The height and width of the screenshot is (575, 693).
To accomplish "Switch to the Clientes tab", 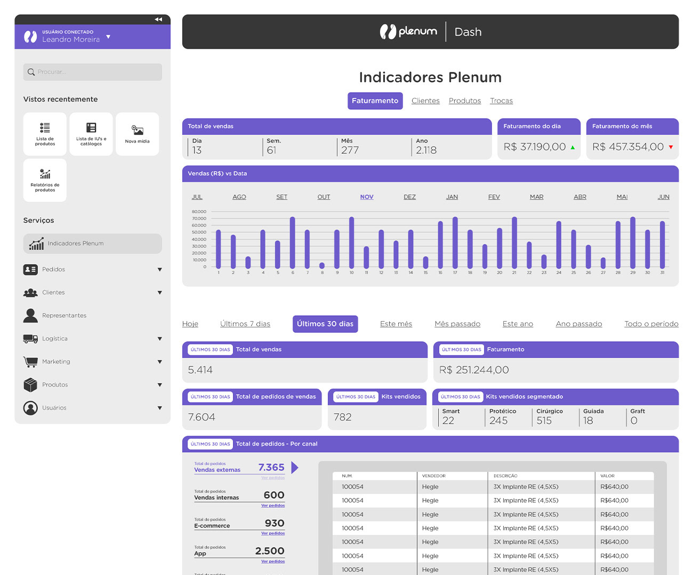I will tap(425, 101).
